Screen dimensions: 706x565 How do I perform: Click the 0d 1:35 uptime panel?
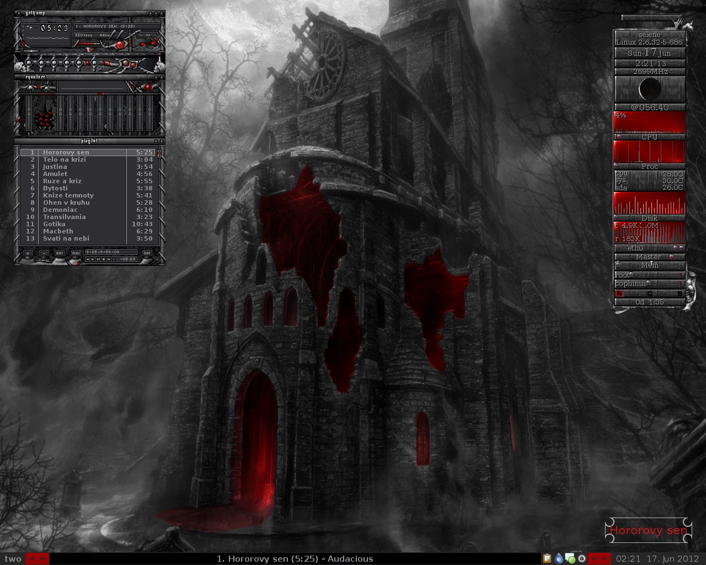pyautogui.click(x=650, y=302)
